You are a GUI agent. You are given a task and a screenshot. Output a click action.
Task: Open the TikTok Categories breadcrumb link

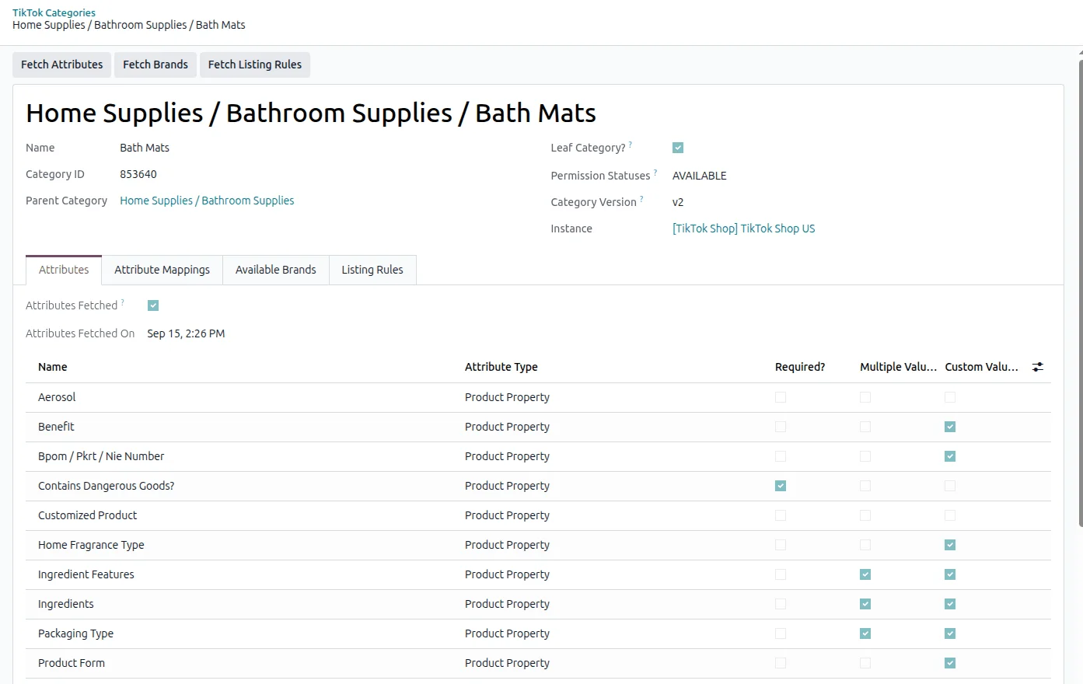click(x=54, y=12)
